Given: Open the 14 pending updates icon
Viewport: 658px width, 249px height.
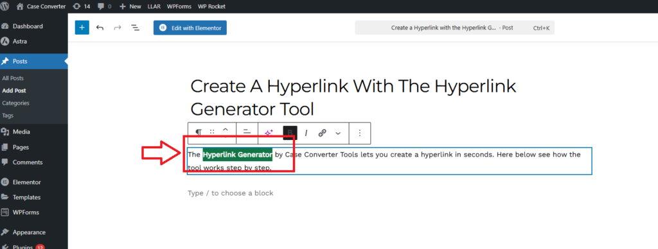Looking at the screenshot, I should coord(82,6).
